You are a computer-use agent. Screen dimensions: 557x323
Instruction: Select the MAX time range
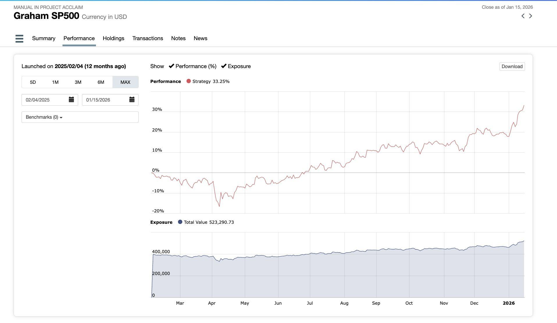[125, 82]
